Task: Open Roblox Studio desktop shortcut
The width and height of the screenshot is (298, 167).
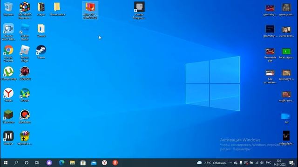Action: tap(25, 32)
